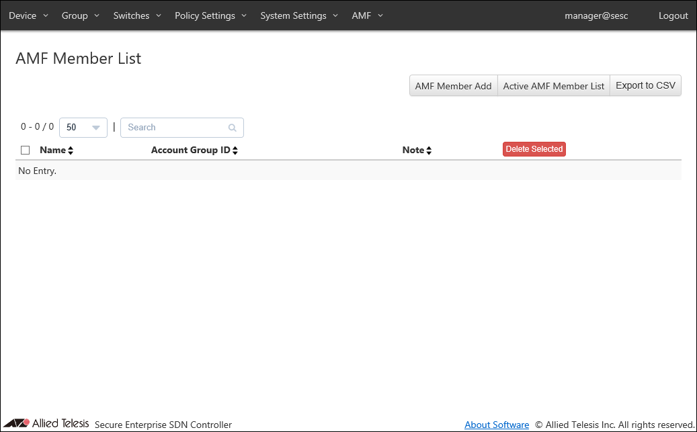Open the Group menu in navbar
Screen dimensions: 697x432
(x=80, y=15)
